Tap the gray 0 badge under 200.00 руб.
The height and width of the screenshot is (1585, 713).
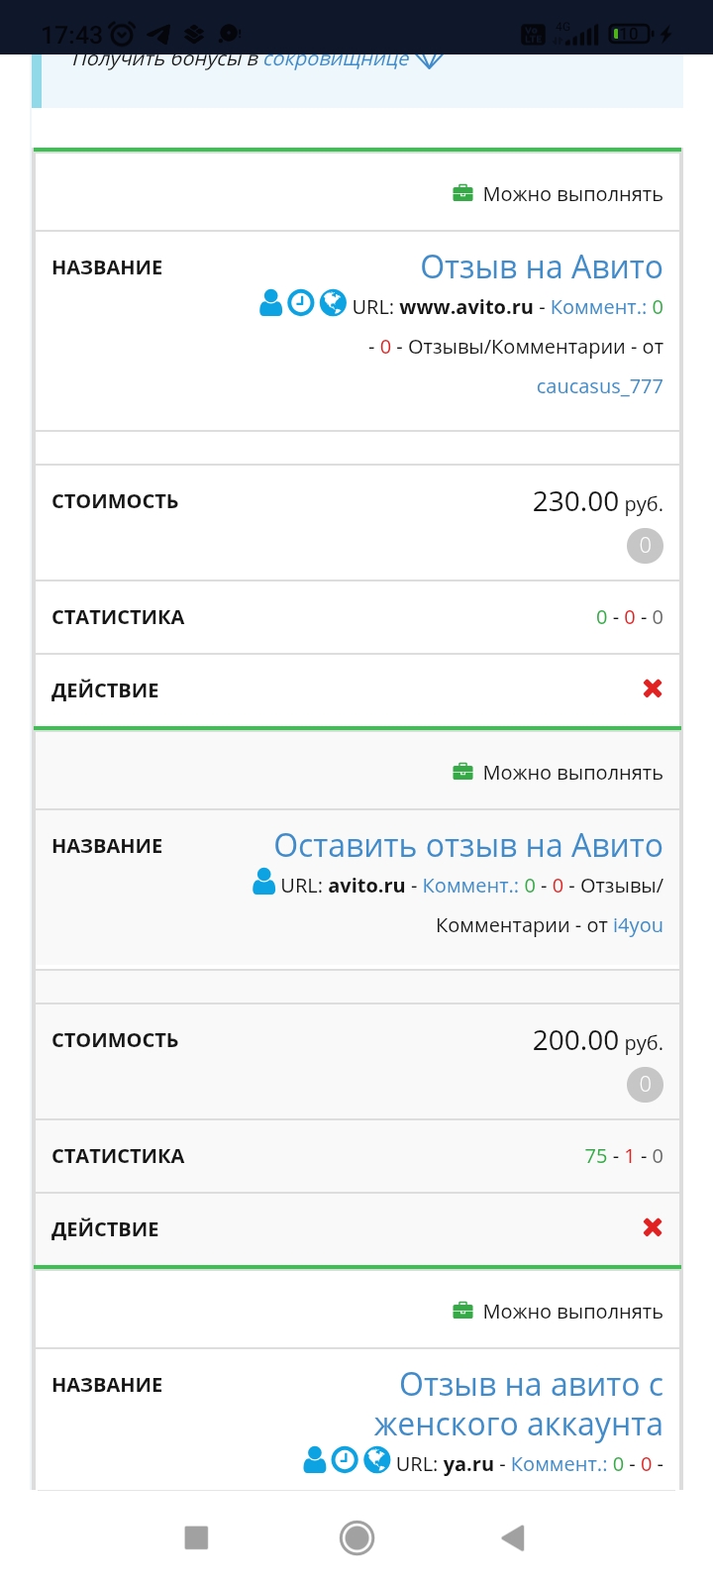coord(645,1085)
